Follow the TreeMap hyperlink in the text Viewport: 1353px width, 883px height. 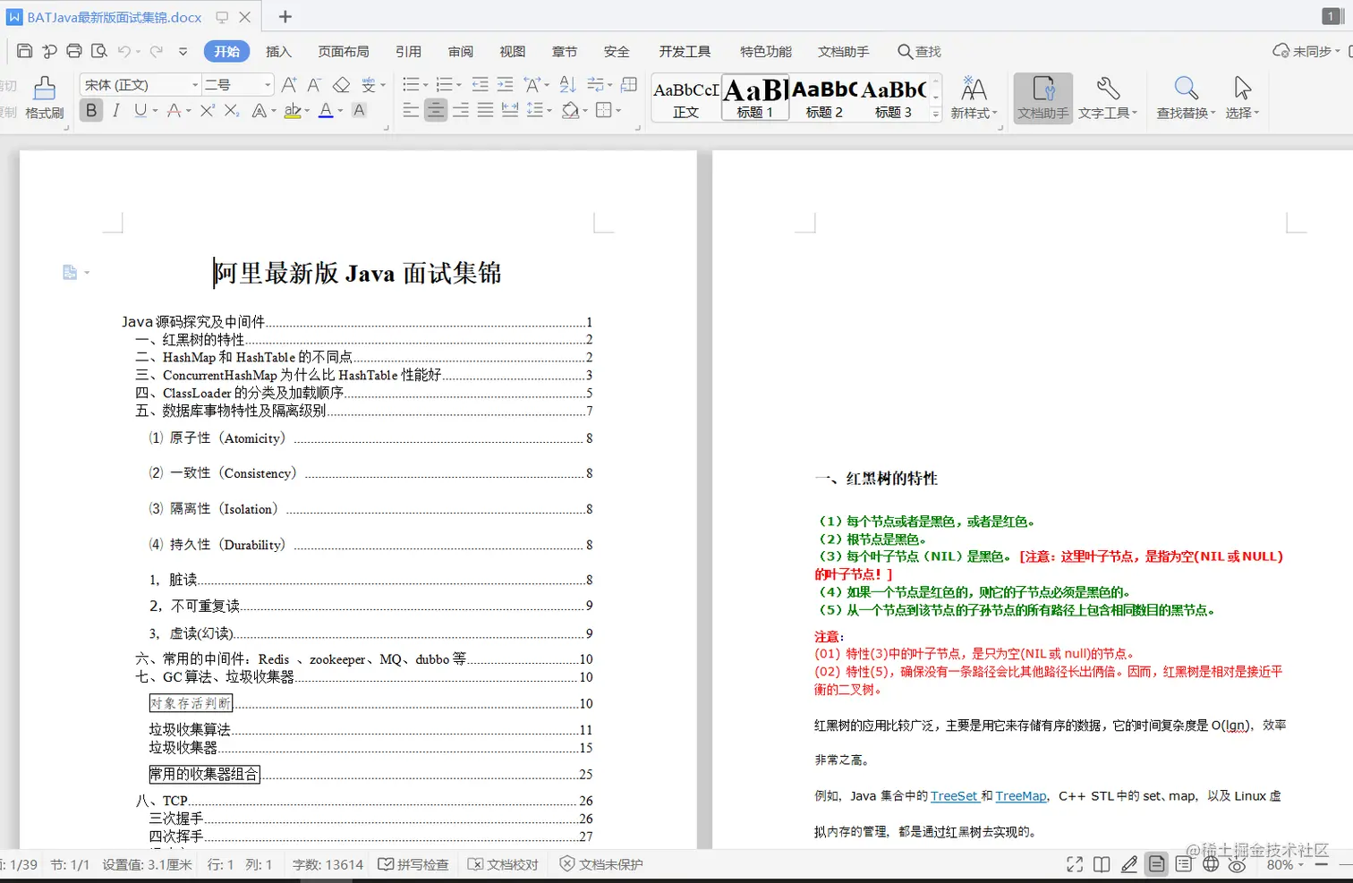[x=1020, y=795]
